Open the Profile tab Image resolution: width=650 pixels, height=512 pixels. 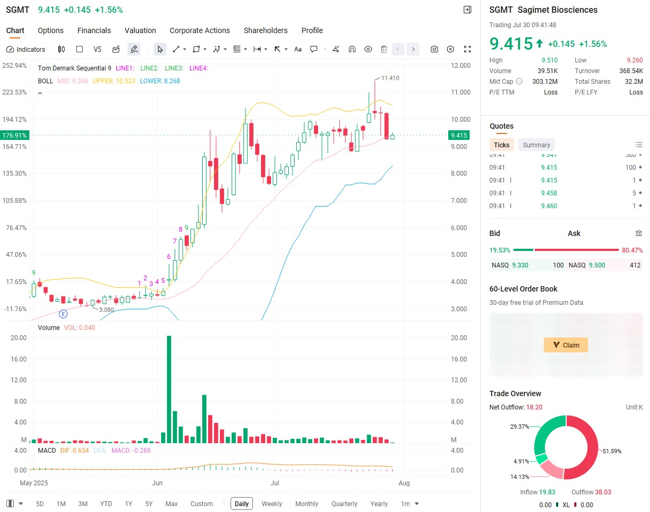click(x=312, y=30)
